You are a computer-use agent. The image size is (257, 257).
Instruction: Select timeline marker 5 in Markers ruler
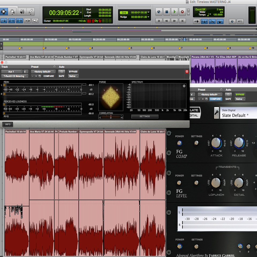pyautogui.click(x=129, y=48)
